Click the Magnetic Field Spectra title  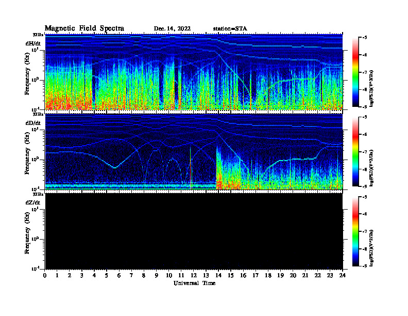(x=84, y=28)
